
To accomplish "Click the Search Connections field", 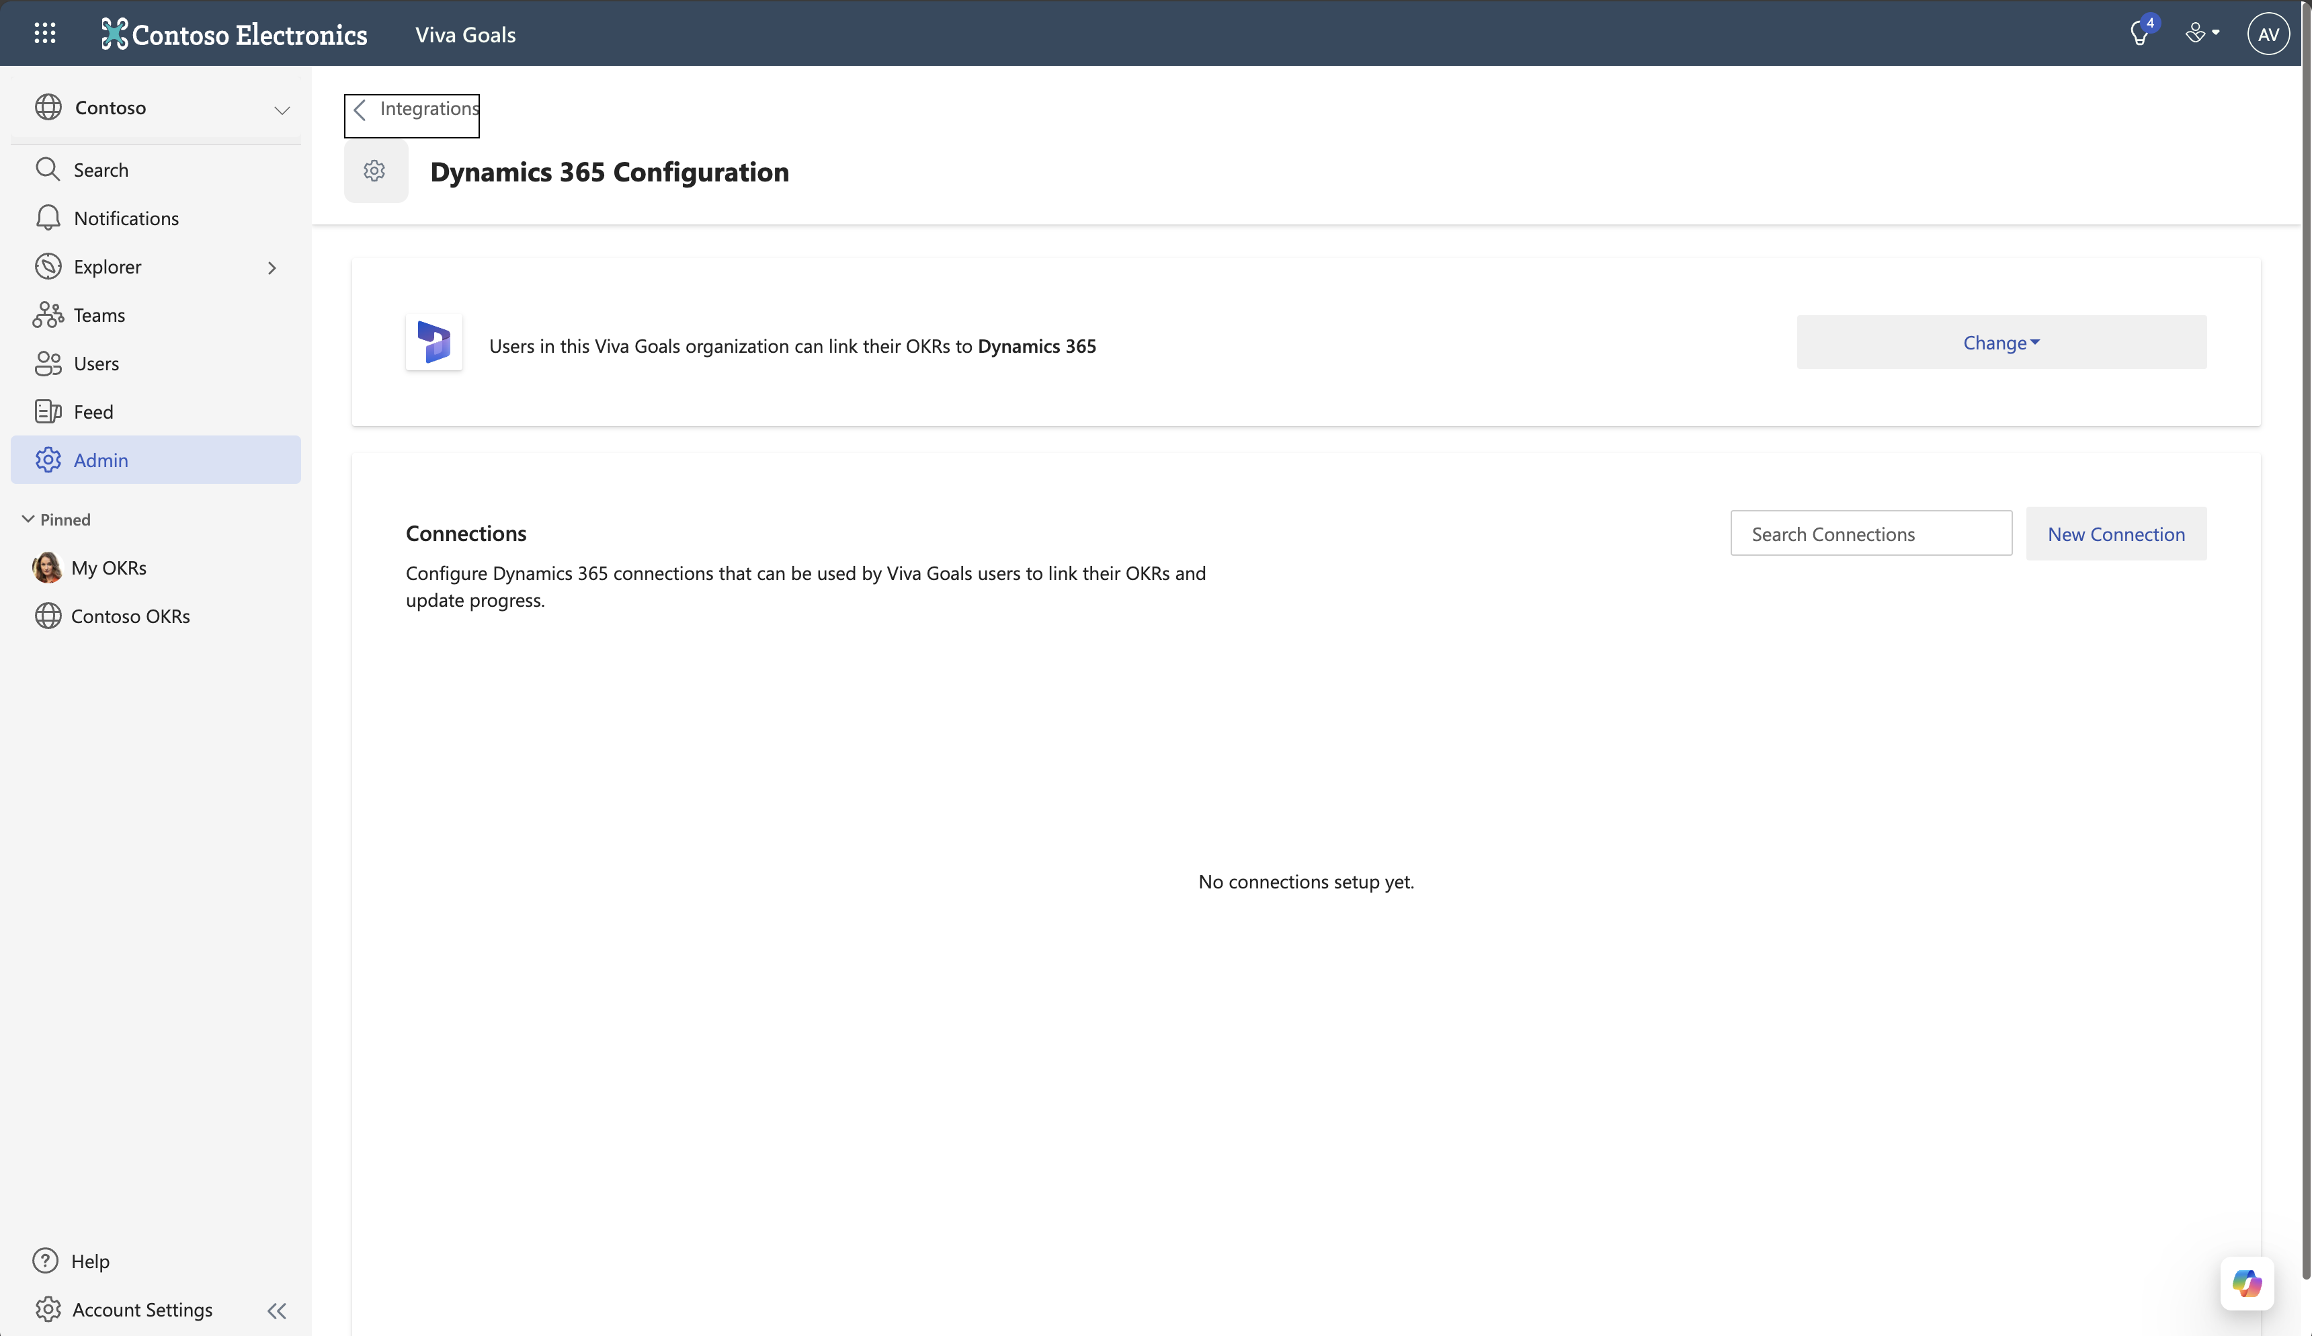I will click(x=1870, y=533).
